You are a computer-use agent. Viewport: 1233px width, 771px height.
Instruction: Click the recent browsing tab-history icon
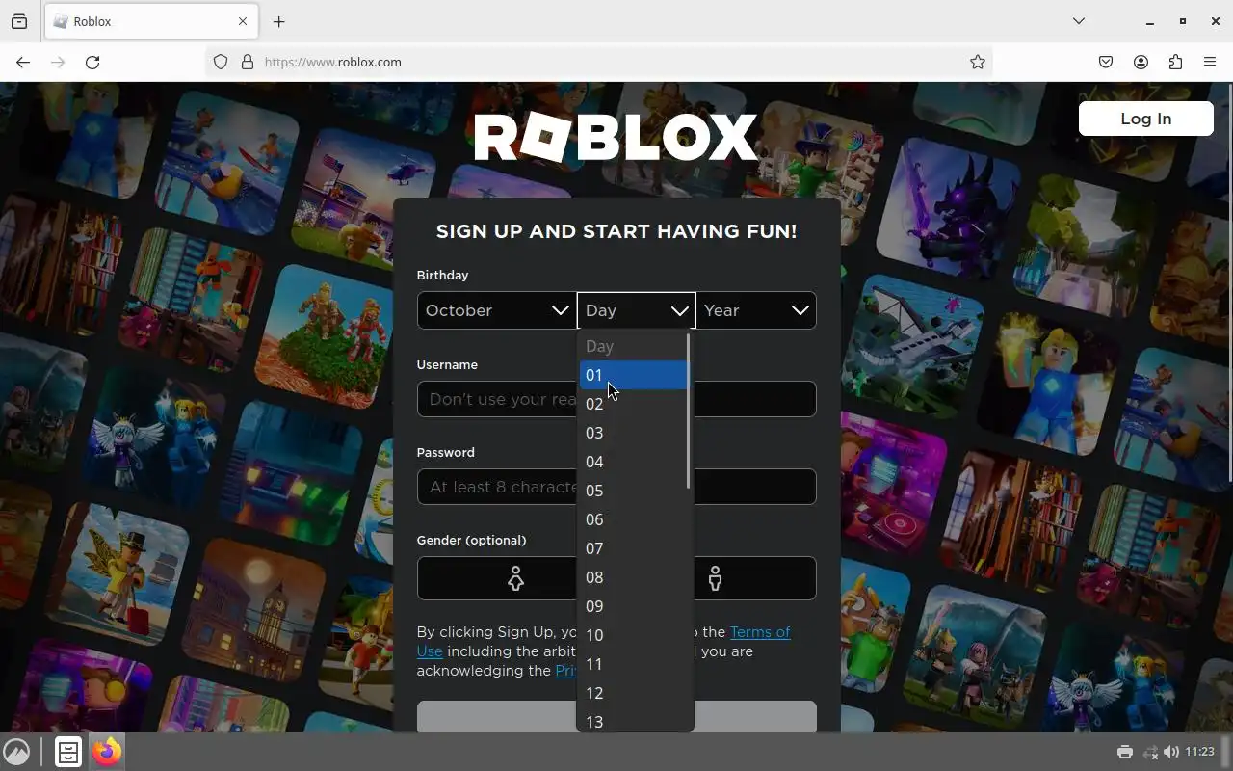point(19,21)
